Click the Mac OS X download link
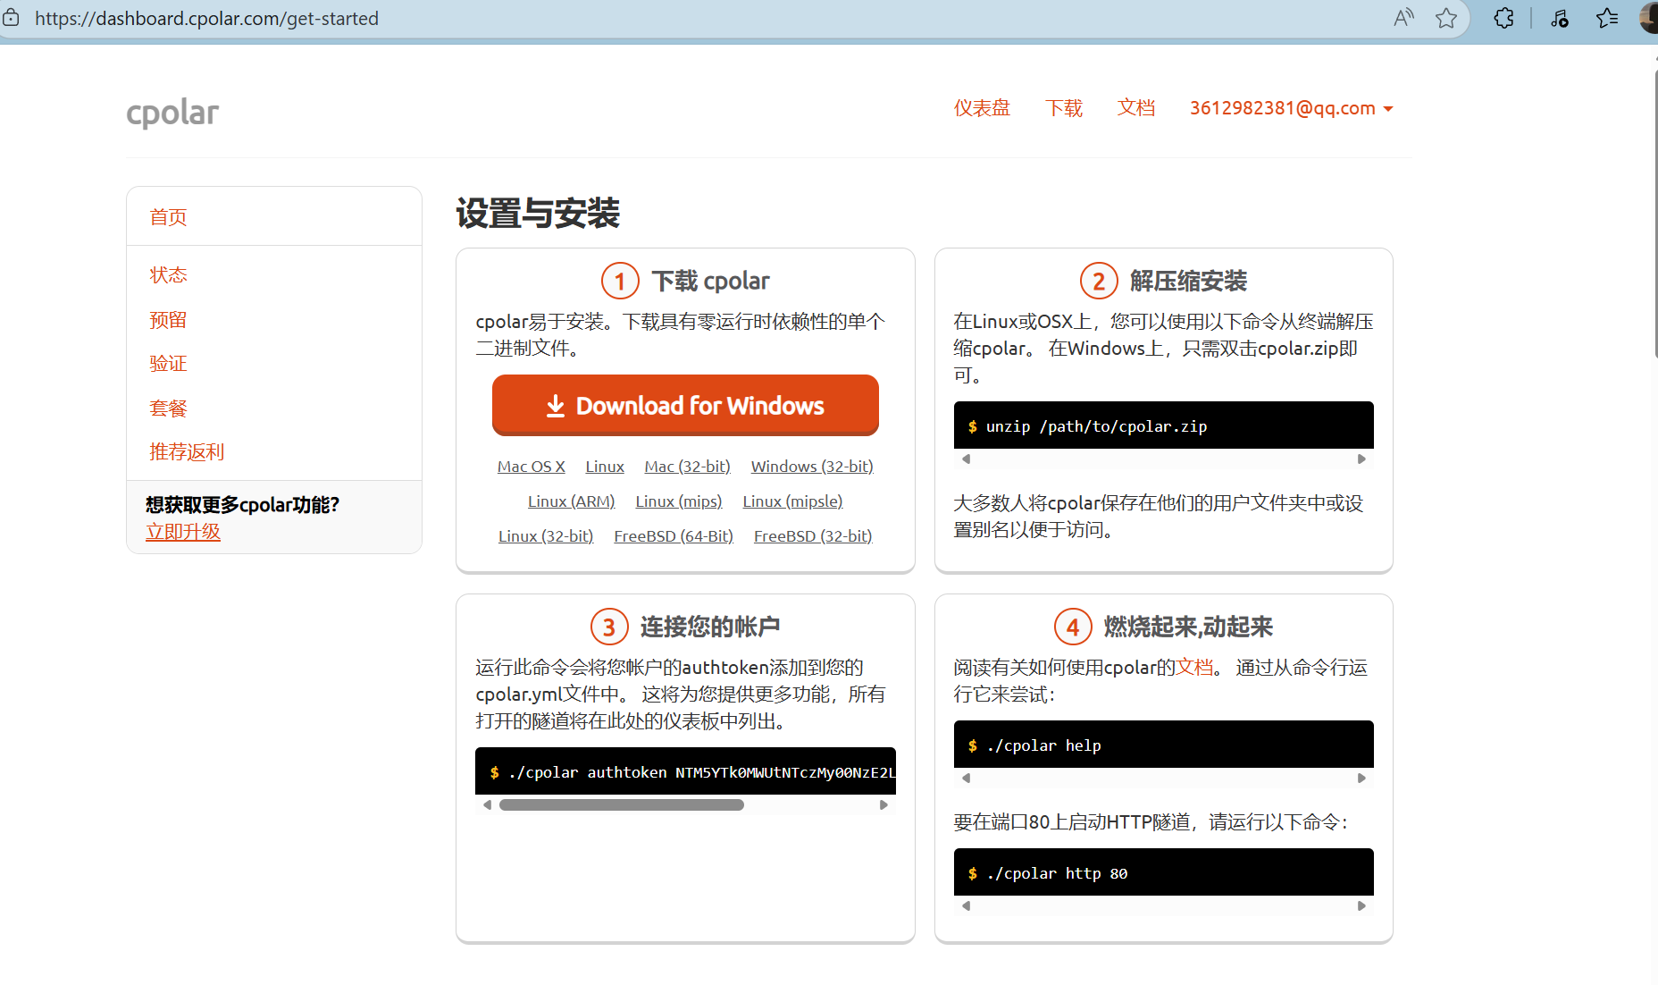 click(x=532, y=467)
